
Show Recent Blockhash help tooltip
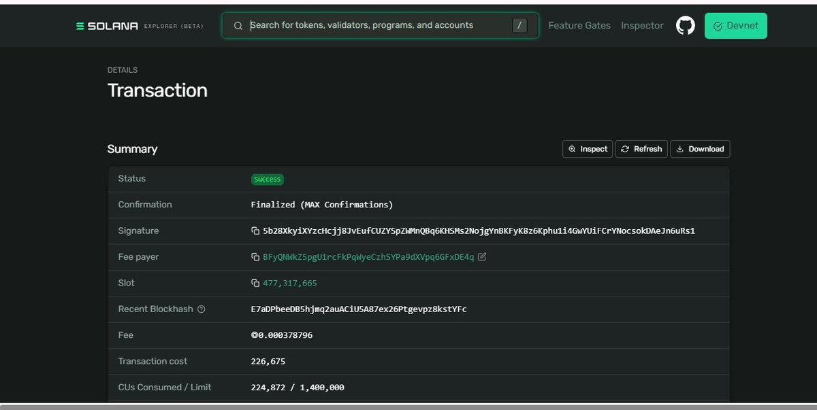tap(201, 309)
